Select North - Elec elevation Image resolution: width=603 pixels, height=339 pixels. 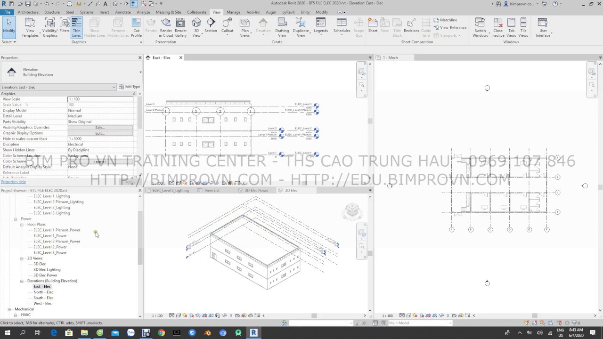coord(43,292)
